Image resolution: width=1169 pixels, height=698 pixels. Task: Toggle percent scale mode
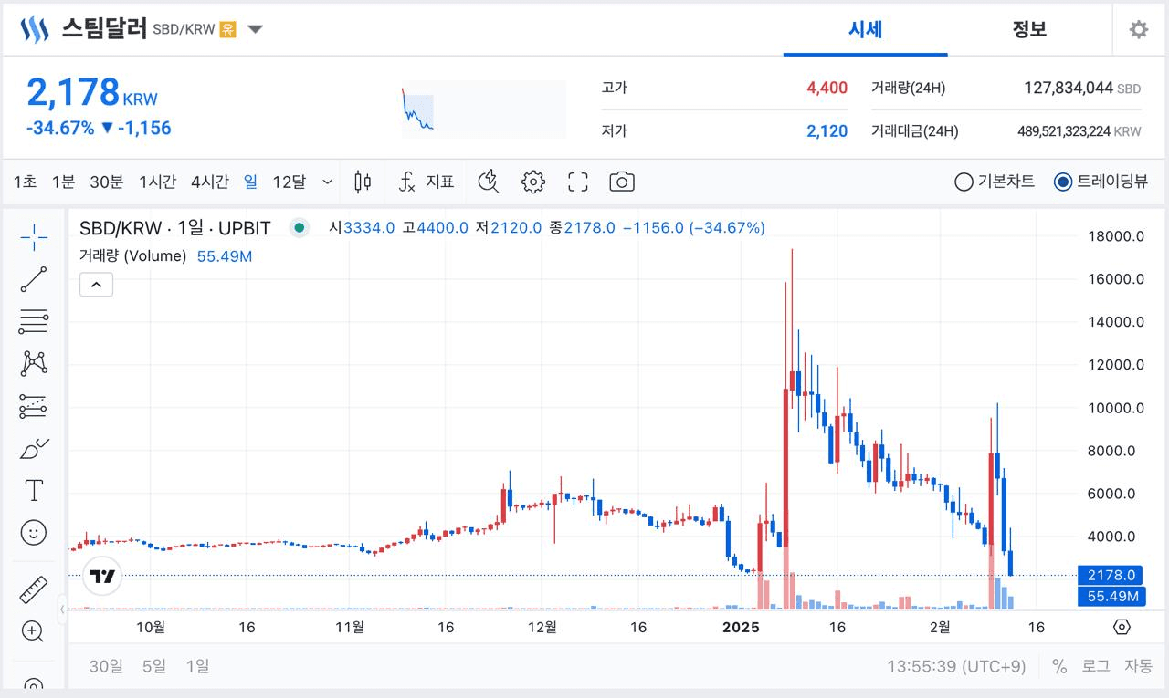1059,666
